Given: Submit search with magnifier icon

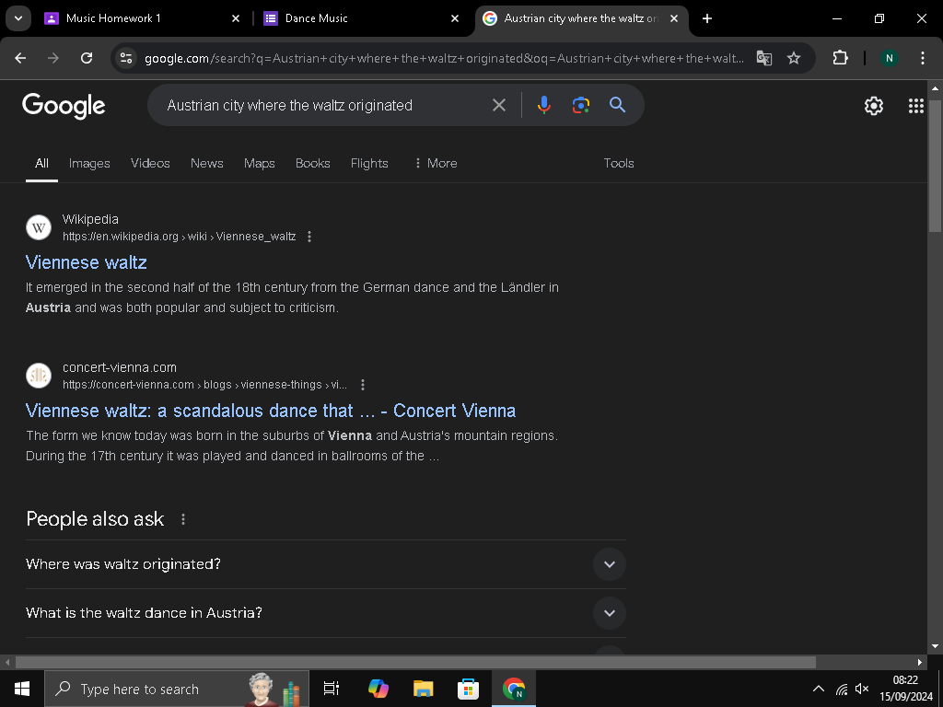Looking at the screenshot, I should [617, 105].
